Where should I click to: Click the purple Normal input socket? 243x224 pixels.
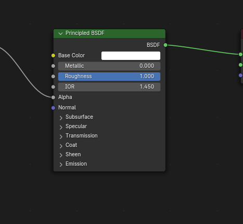tap(53, 108)
